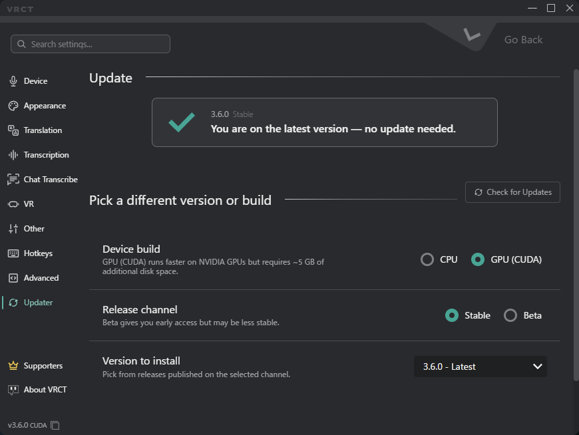Click the waveform icon for Transcription
The width and height of the screenshot is (579, 435).
[13, 155]
